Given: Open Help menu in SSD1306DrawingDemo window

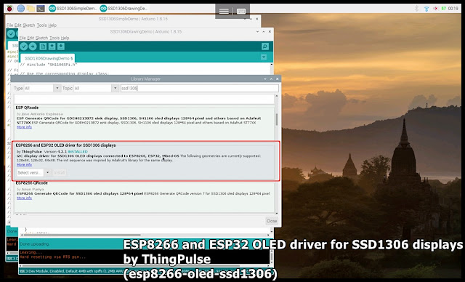Looking at the screenshot, I should point(65,38).
